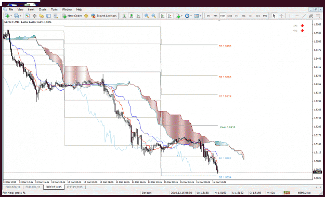
Task: Open the View menu
Action: tap(20, 9)
